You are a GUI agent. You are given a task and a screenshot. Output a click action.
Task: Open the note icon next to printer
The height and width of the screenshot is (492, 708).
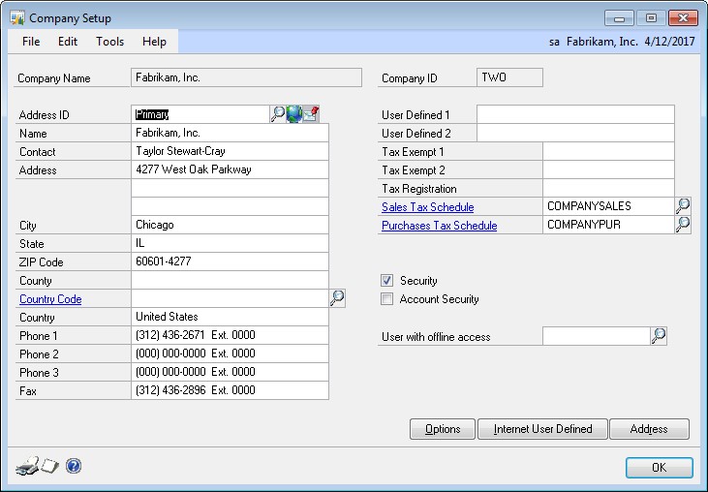click(49, 466)
